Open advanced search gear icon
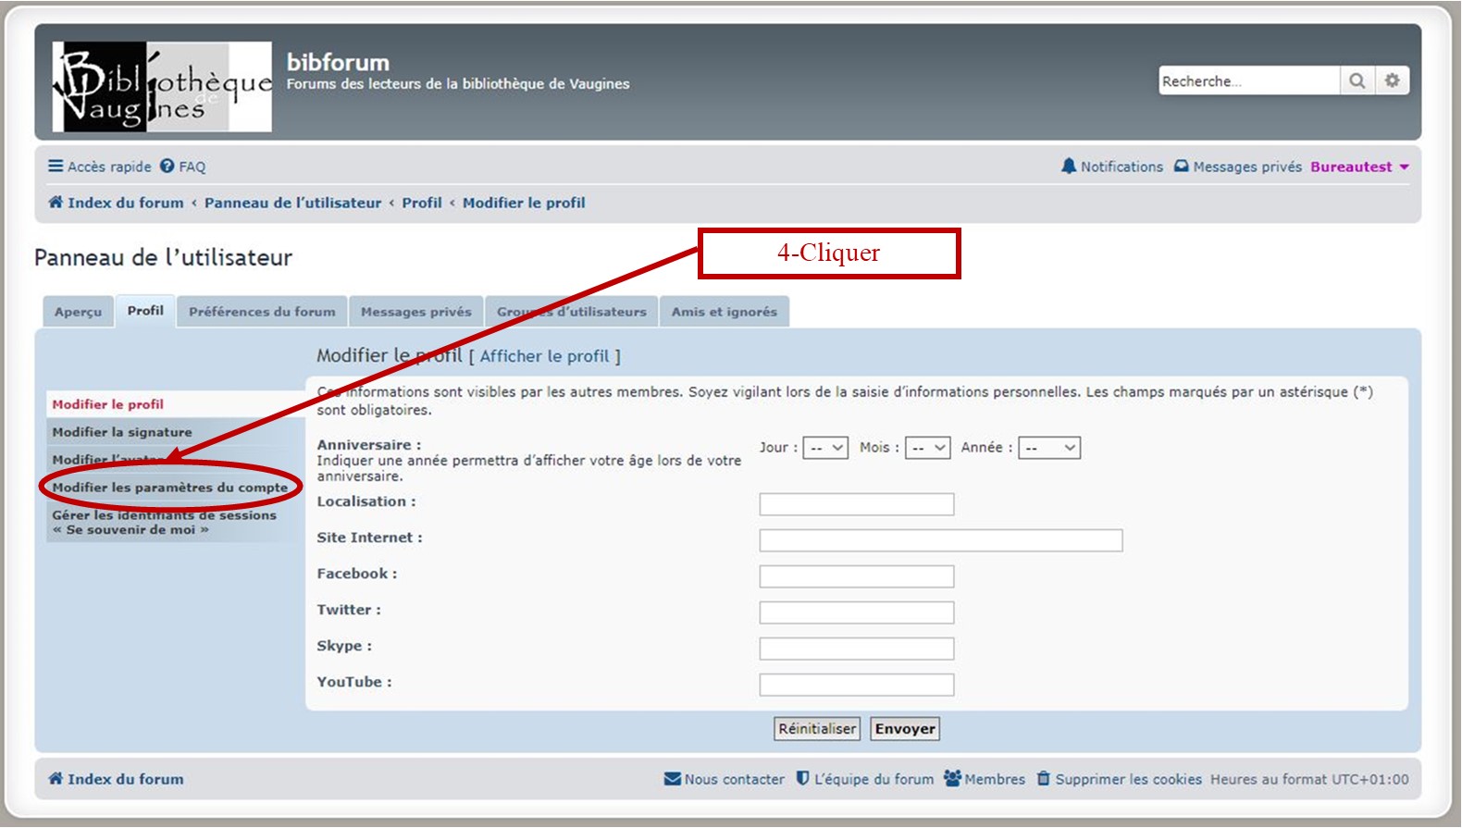Screen dimensions: 1462x828 1392,81
